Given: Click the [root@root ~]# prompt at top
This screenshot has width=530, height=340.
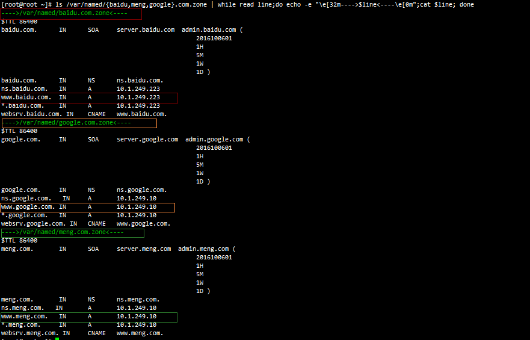Looking at the screenshot, I should tap(26, 5).
